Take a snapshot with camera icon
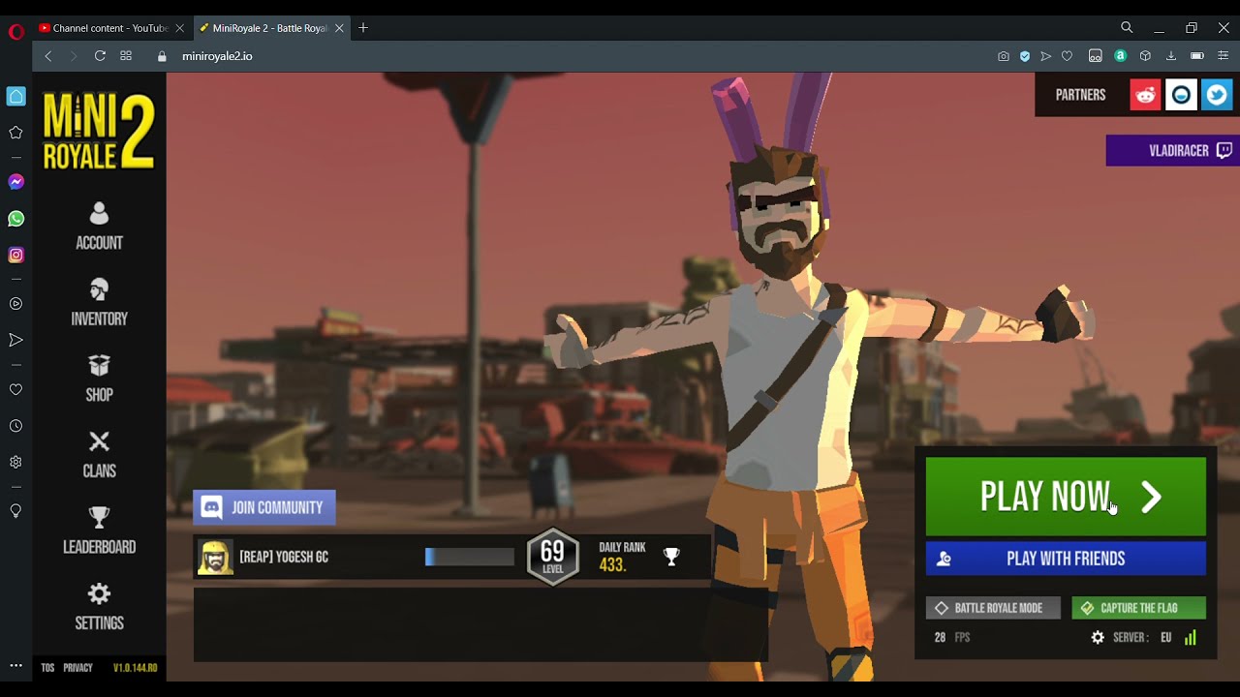The image size is (1240, 697). [1004, 56]
